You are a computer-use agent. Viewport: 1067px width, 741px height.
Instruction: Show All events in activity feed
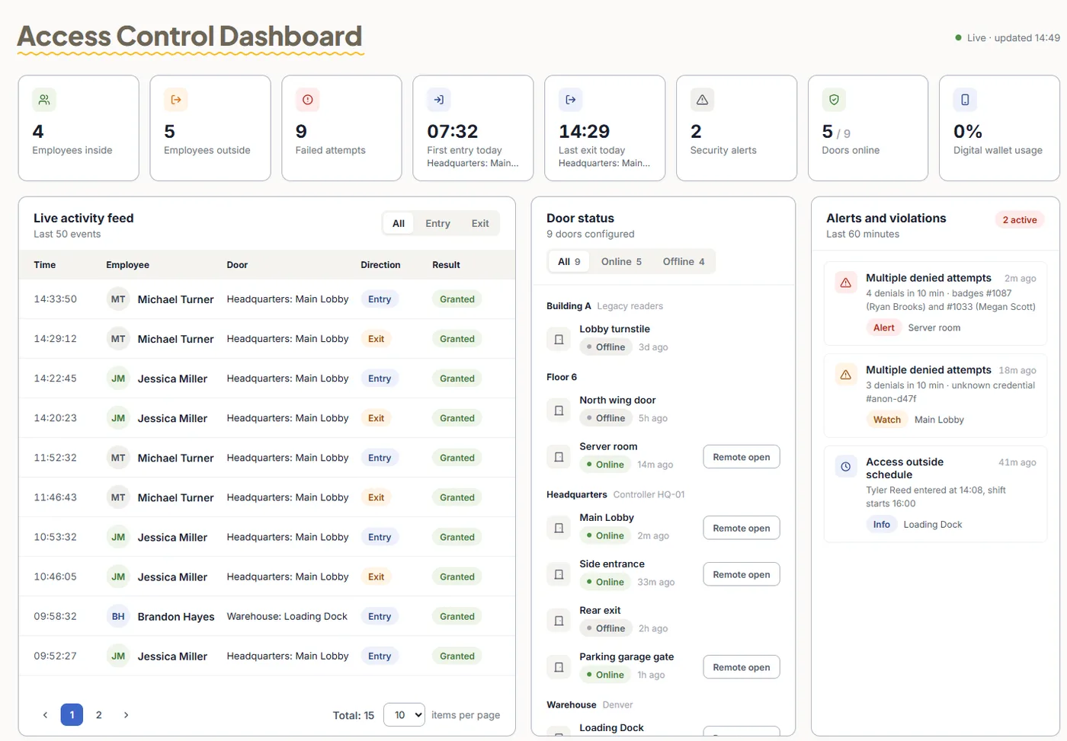399,223
